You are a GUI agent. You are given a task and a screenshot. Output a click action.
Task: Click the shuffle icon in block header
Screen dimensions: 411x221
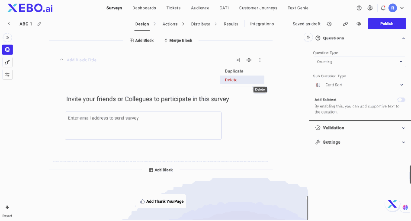click(x=238, y=60)
